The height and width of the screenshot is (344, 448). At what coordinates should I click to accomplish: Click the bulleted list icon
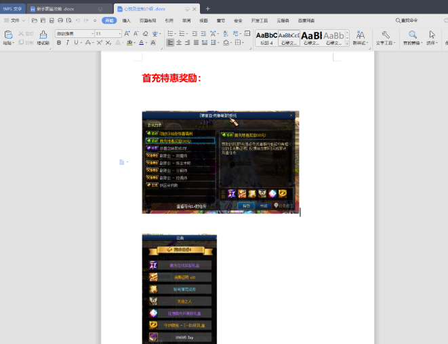click(170, 34)
